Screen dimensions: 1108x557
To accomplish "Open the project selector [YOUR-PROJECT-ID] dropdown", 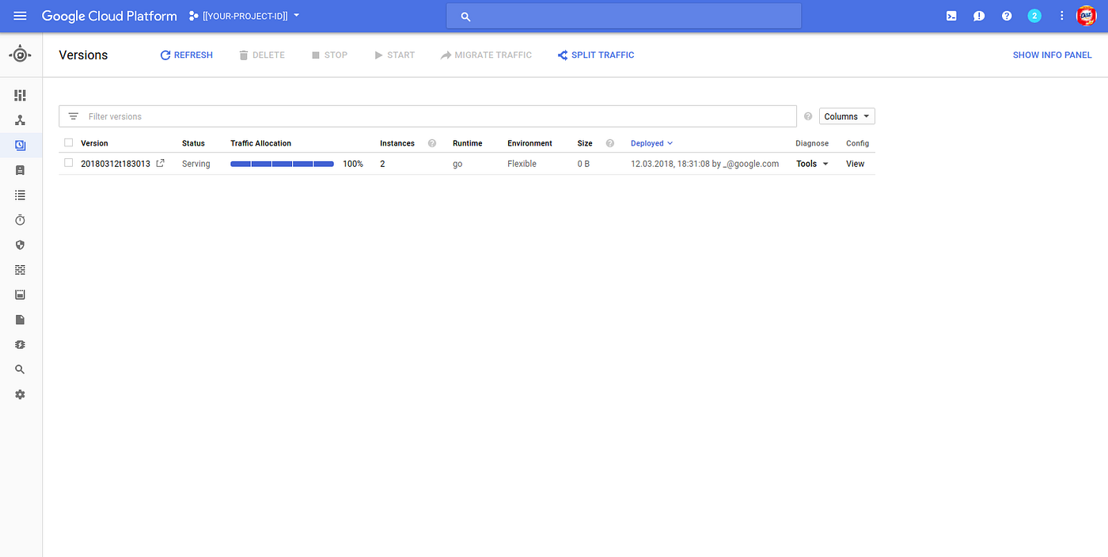I will 243,15.
